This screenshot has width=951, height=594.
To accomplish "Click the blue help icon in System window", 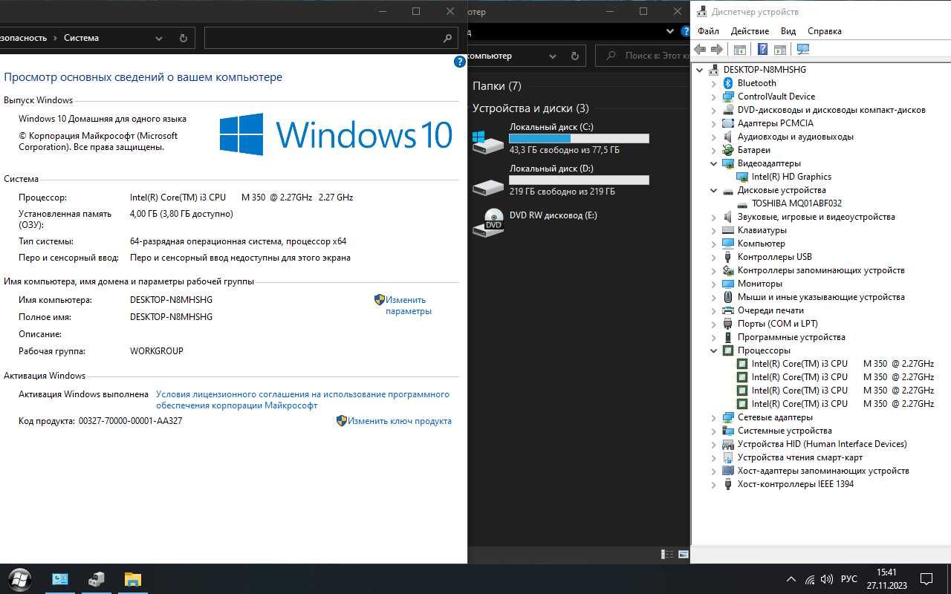I will pyautogui.click(x=459, y=62).
